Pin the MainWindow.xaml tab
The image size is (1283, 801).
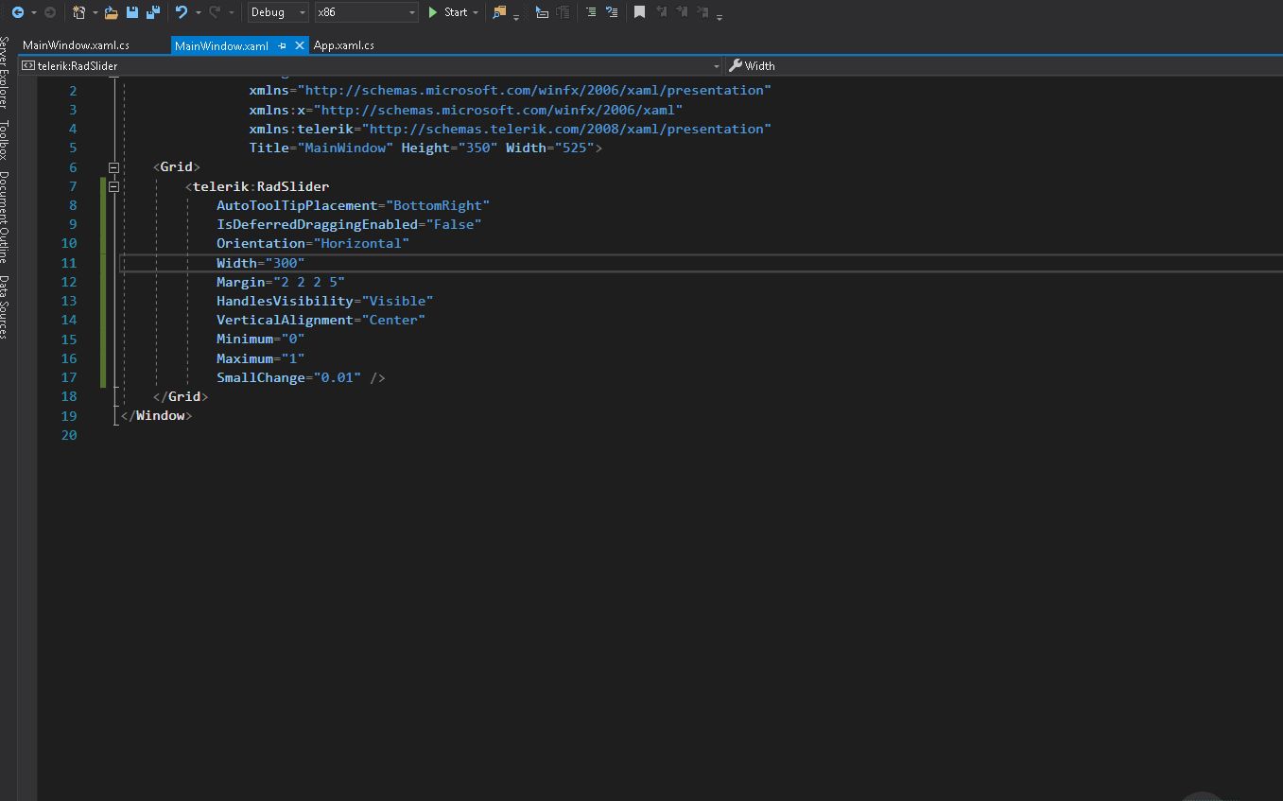click(x=283, y=45)
